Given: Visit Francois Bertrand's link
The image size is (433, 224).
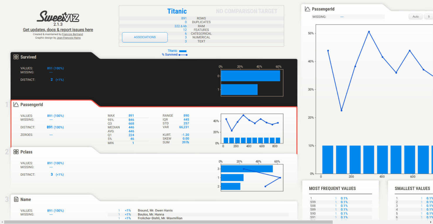Looking at the screenshot, I should pos(72,34).
